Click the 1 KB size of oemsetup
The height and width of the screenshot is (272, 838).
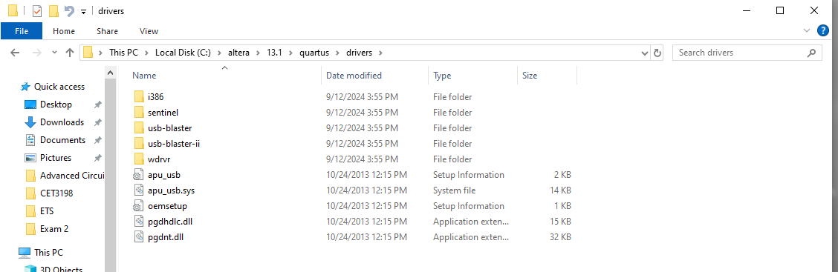(562, 206)
